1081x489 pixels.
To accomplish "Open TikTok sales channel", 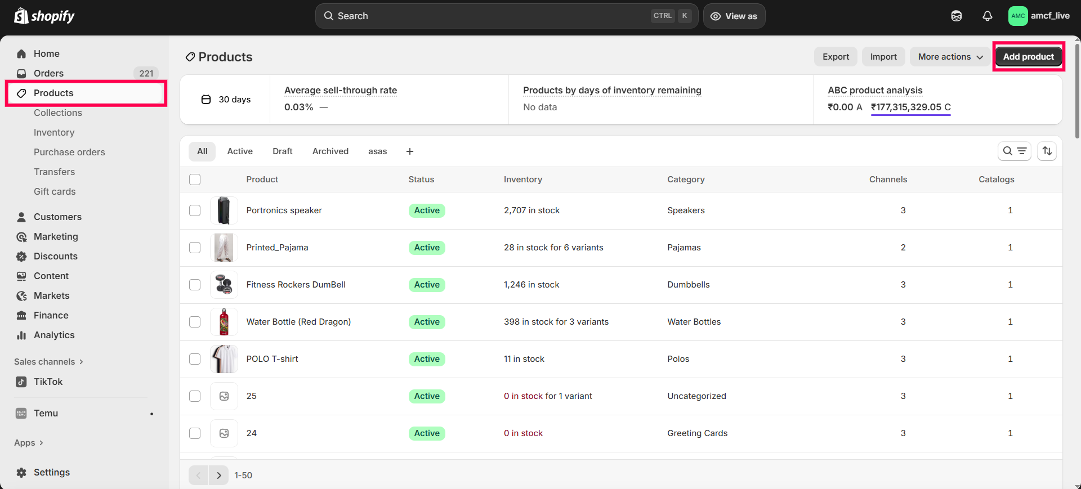I will pos(48,382).
